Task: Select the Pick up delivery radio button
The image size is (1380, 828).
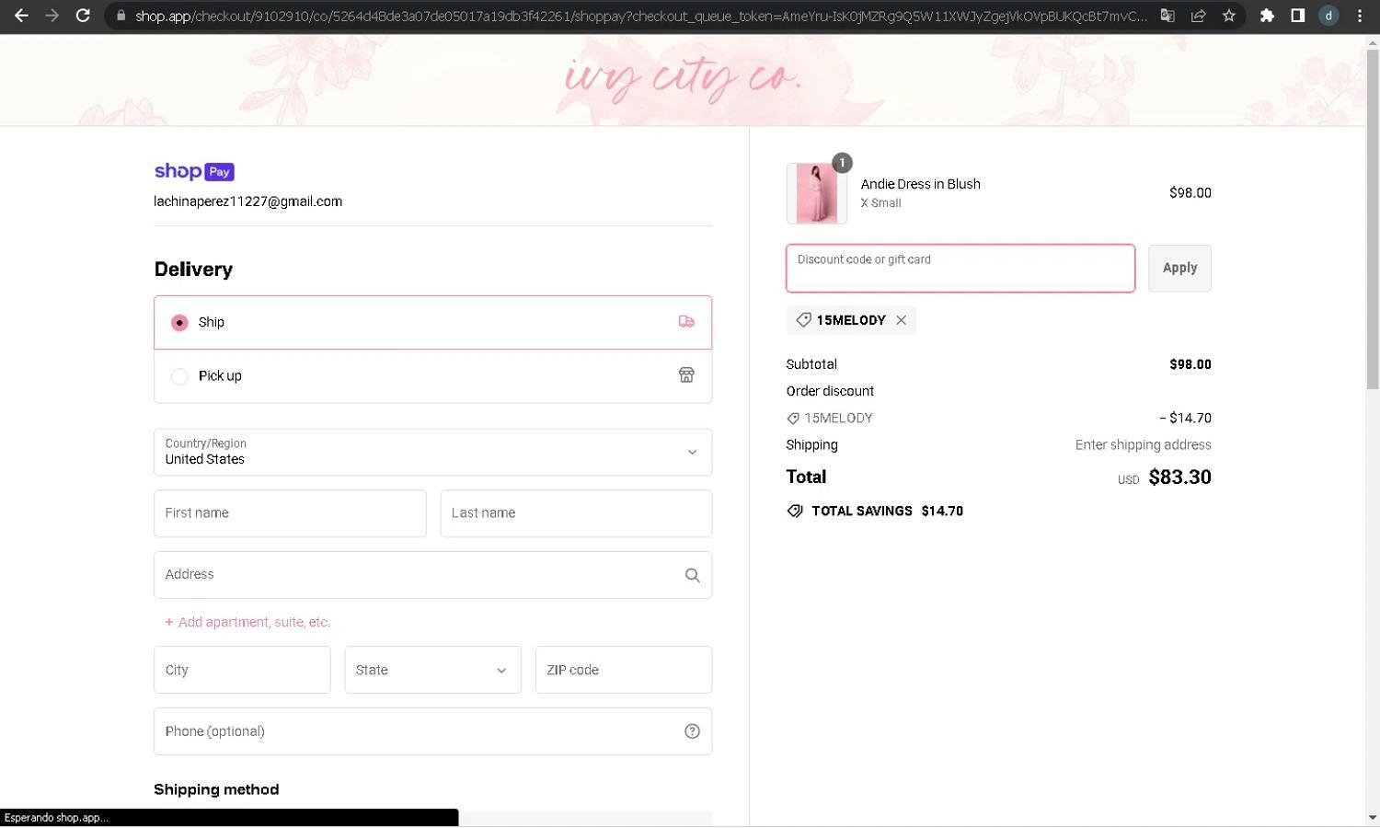Action: click(x=179, y=376)
